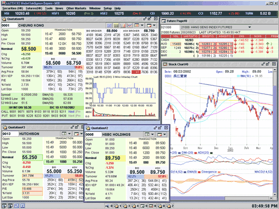Viewport: 279px width, 209px height.
Task: Click the status bar window icon labeled 1
Action: pyautogui.click(x=116, y=206)
